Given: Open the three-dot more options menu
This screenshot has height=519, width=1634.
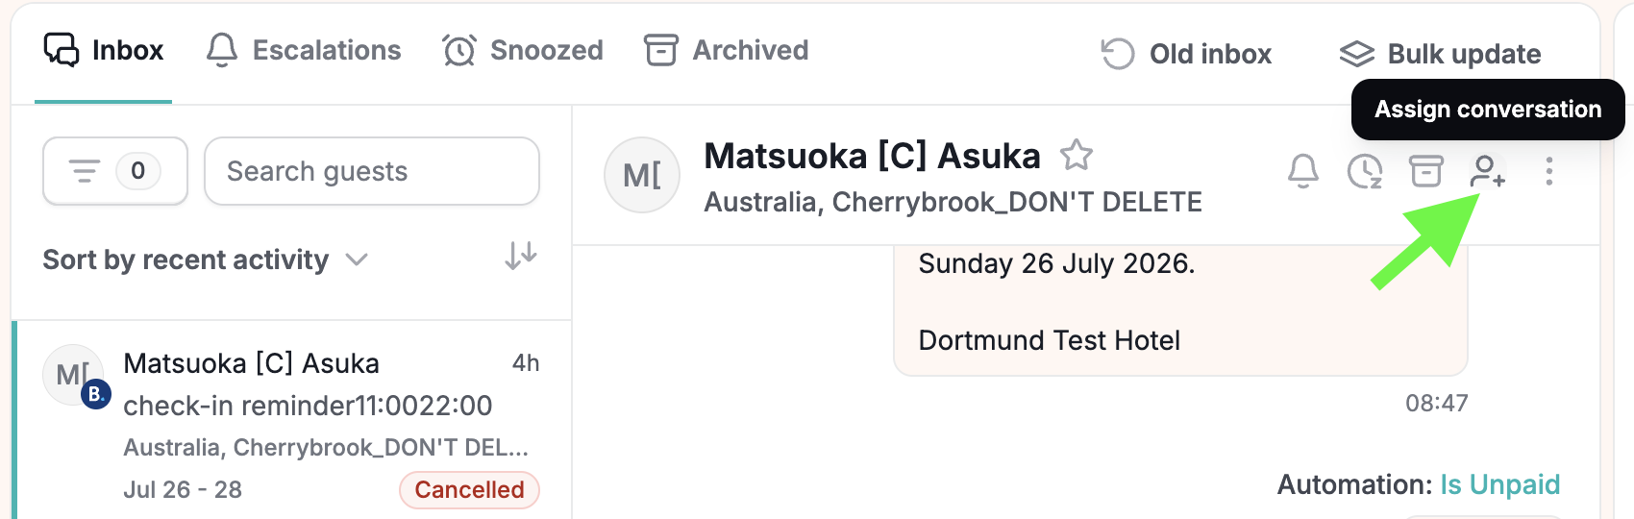Looking at the screenshot, I should (1548, 172).
